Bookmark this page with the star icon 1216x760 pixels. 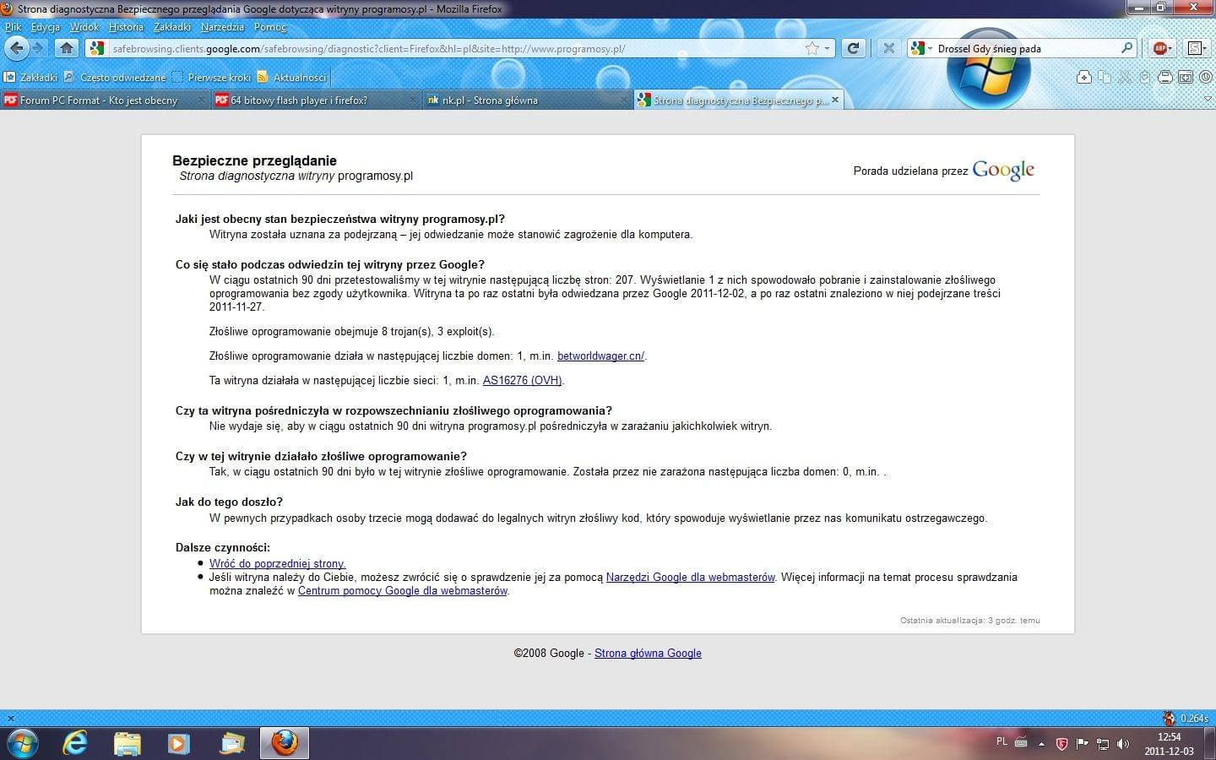click(x=812, y=48)
